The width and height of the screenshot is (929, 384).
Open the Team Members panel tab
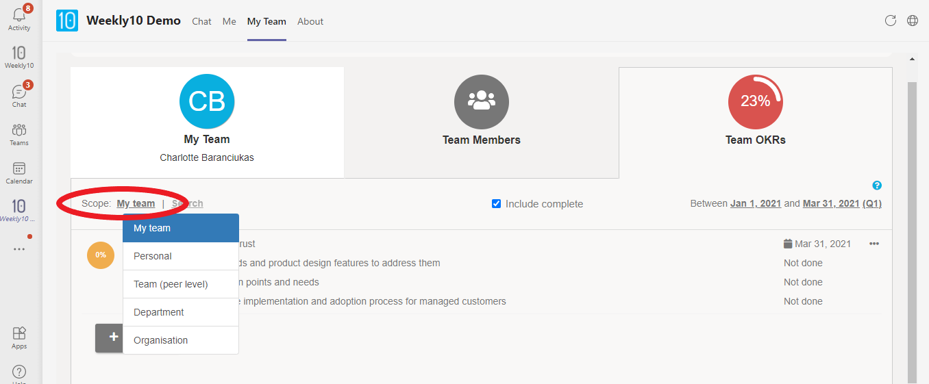482,123
